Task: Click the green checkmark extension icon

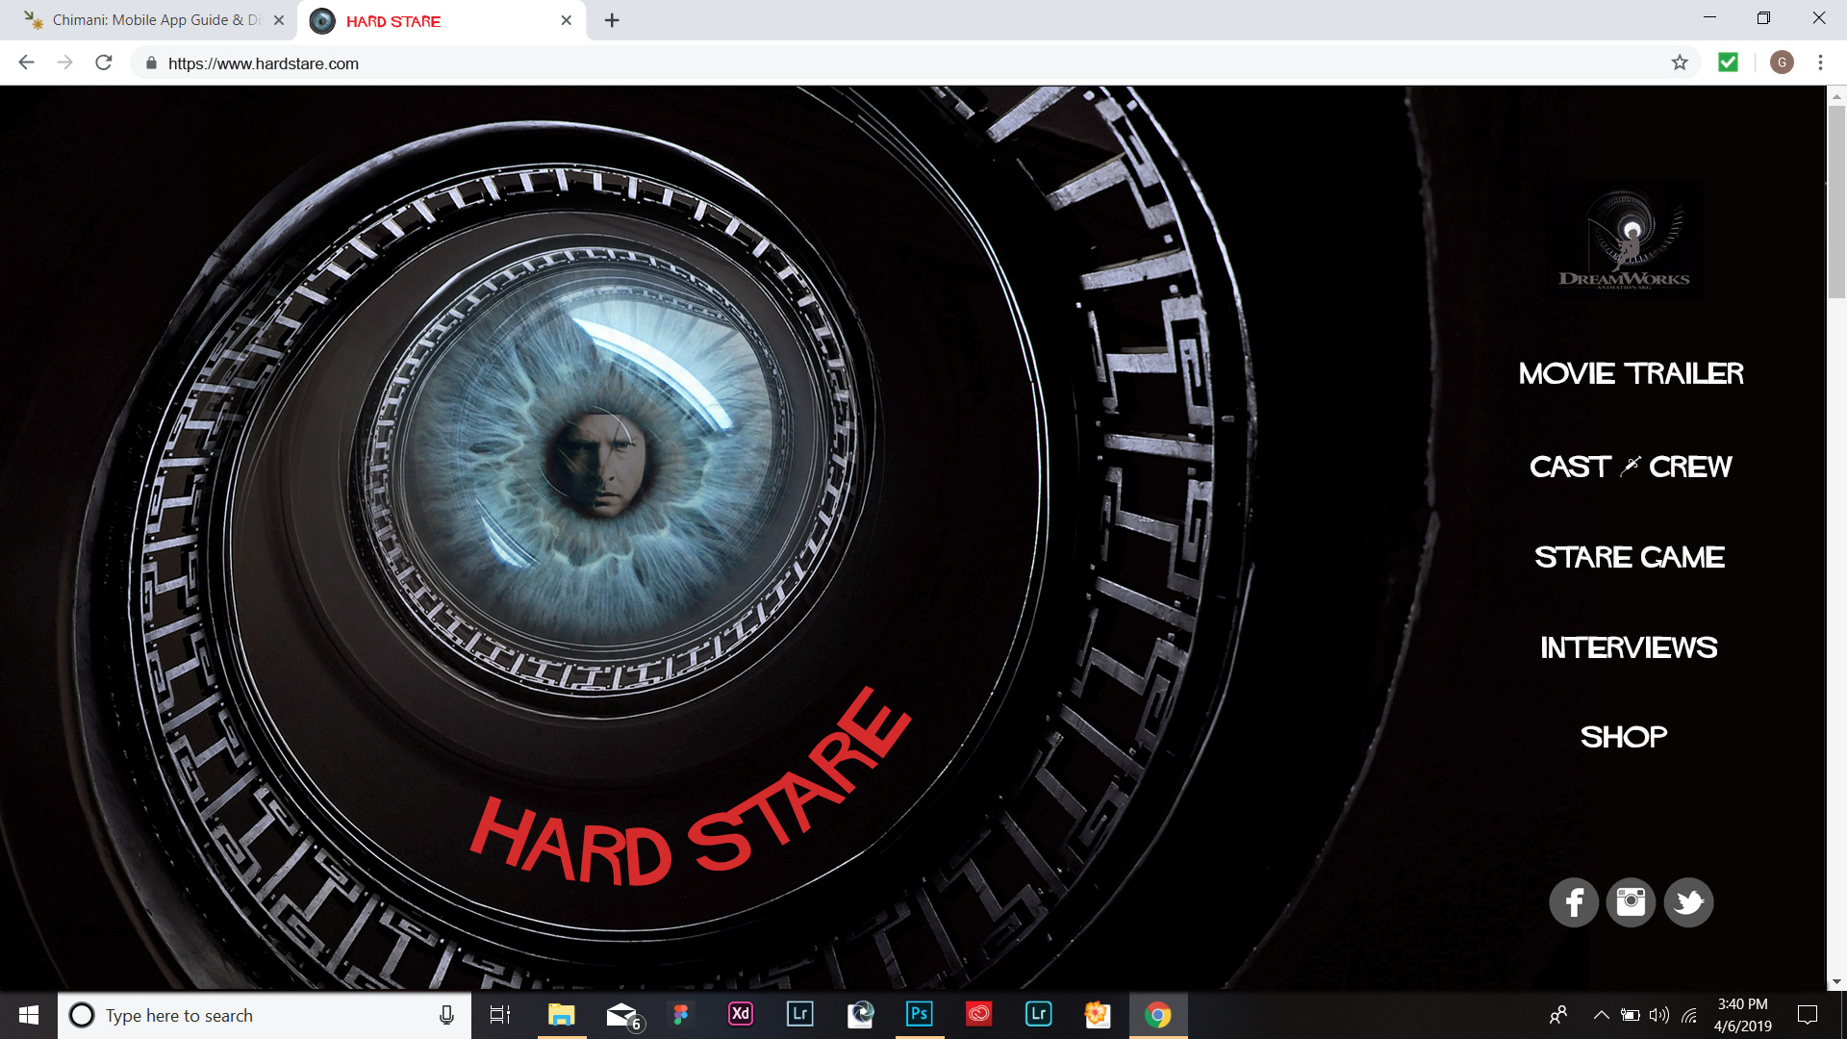Action: pyautogui.click(x=1729, y=63)
